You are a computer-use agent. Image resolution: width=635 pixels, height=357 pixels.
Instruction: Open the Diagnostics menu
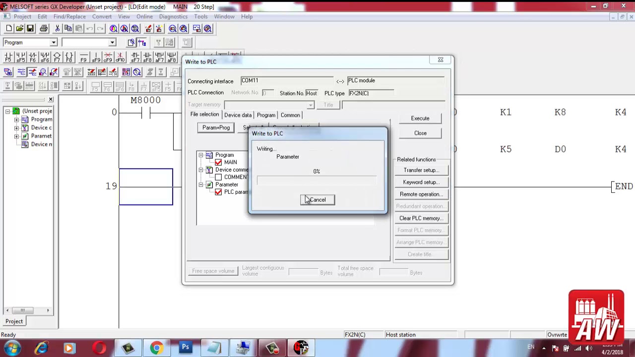click(x=173, y=17)
